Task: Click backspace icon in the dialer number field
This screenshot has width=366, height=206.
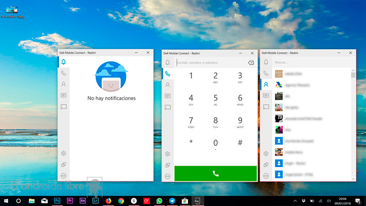Action: [x=251, y=63]
